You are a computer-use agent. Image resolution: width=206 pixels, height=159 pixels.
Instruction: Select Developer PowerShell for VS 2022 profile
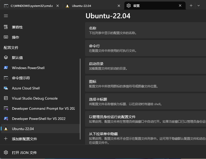40,119
